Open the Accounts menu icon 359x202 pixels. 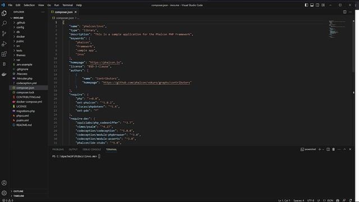coord(4,183)
